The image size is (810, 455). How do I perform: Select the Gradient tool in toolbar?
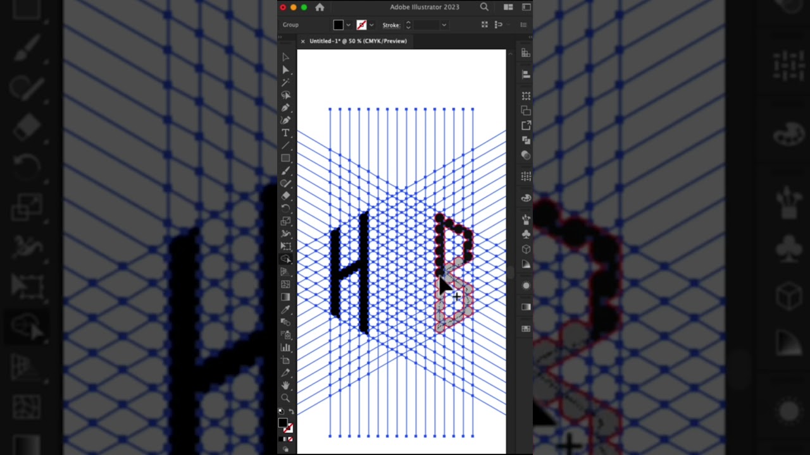click(x=285, y=297)
